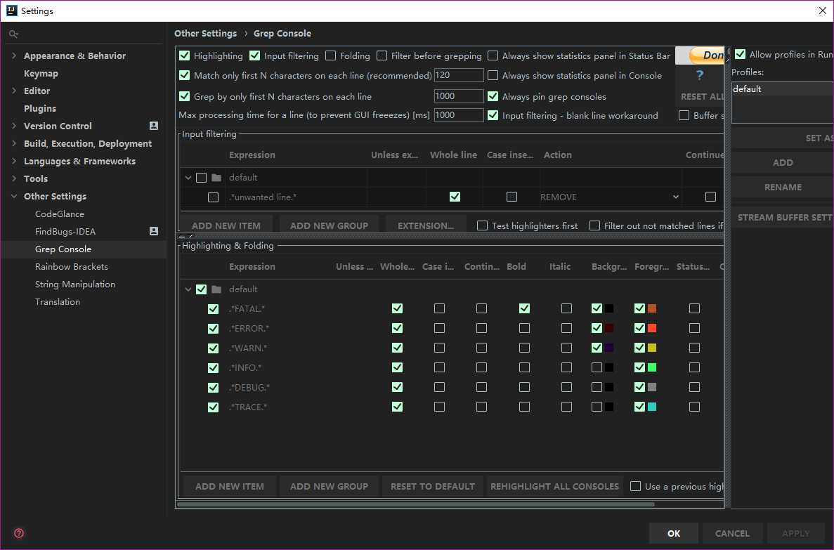Click the profile icon beside Version Control

154,126
